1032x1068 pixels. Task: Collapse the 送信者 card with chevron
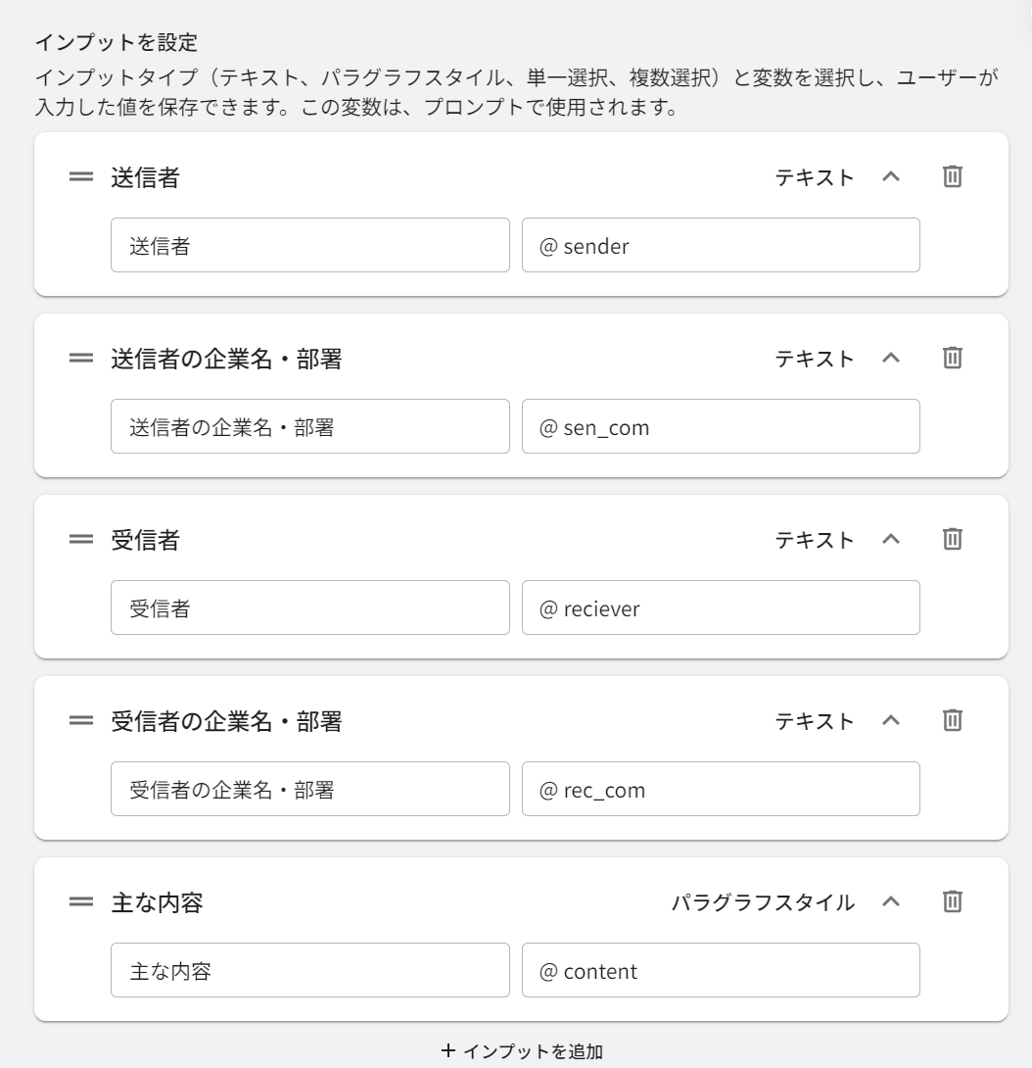pyautogui.click(x=890, y=177)
